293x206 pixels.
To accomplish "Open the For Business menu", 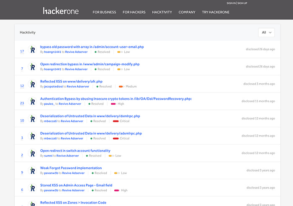I will coord(104,12).
